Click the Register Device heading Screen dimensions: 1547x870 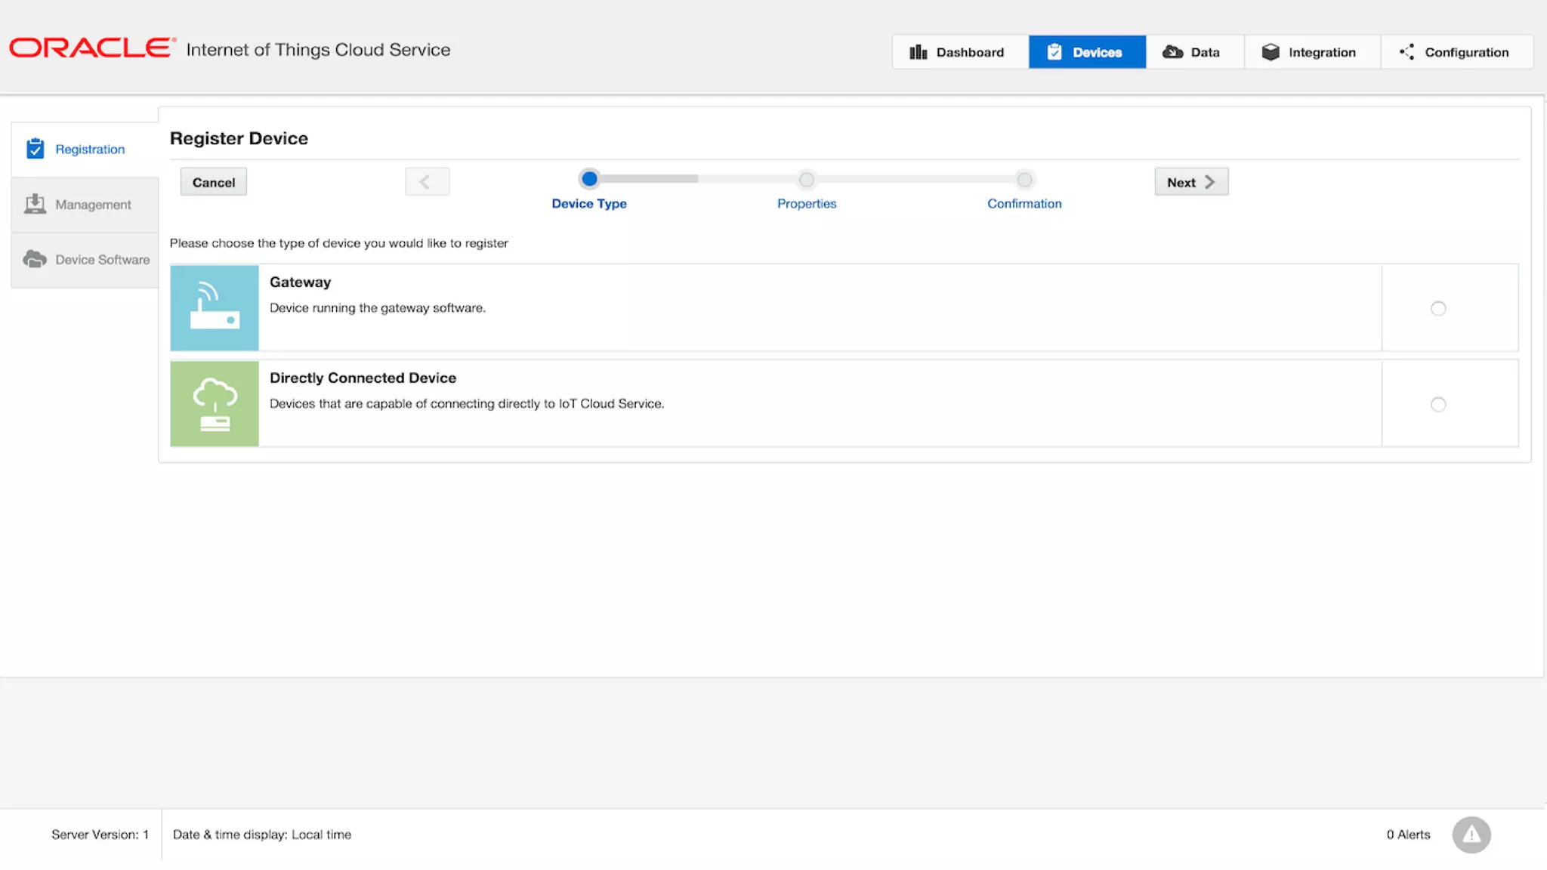[x=239, y=138]
